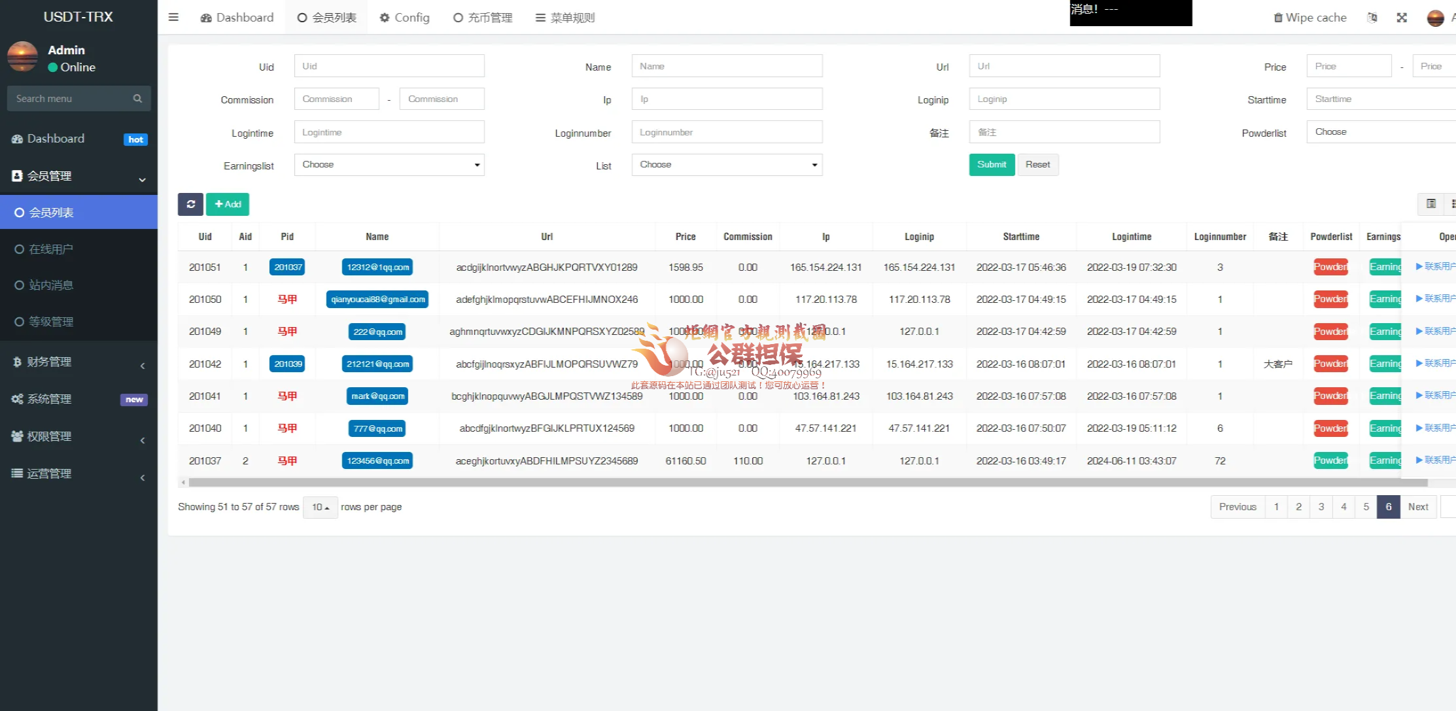This screenshot has height=711, width=1456.
Task: Switch to the Config tab
Action: point(404,18)
